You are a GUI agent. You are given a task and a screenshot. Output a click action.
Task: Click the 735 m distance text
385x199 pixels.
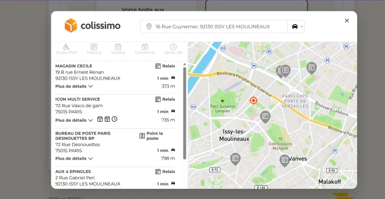point(168,120)
